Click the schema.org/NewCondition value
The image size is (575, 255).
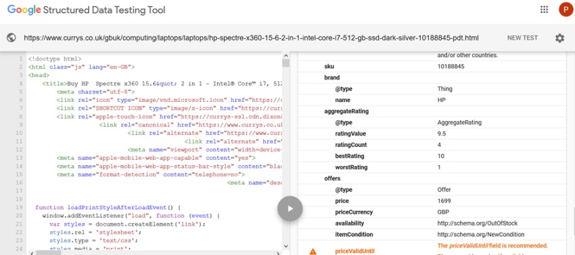481,235
